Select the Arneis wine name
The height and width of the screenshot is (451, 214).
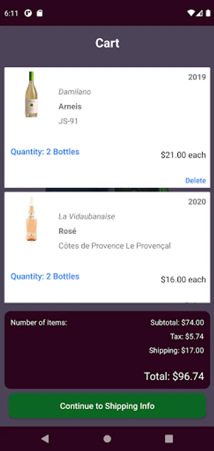(x=70, y=106)
